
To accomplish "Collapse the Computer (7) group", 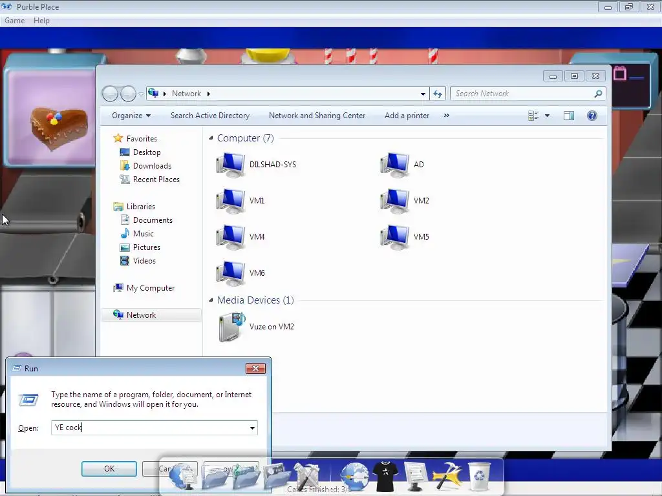I will 211,138.
